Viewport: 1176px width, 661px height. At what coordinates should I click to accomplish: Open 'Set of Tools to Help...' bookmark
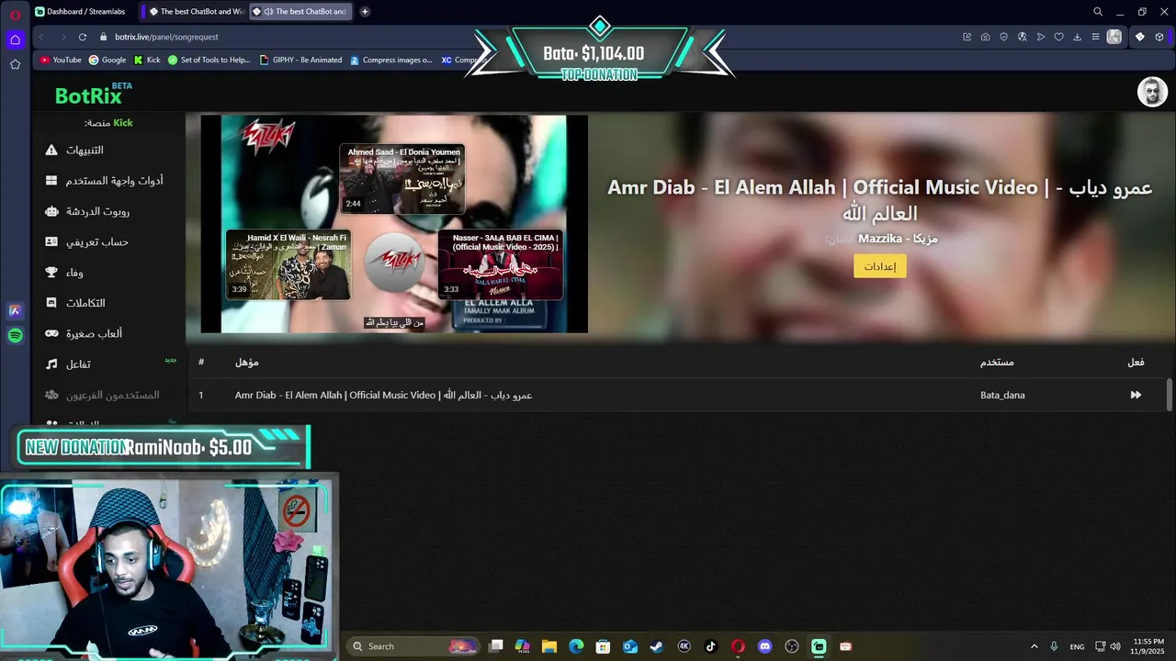pyautogui.click(x=209, y=60)
